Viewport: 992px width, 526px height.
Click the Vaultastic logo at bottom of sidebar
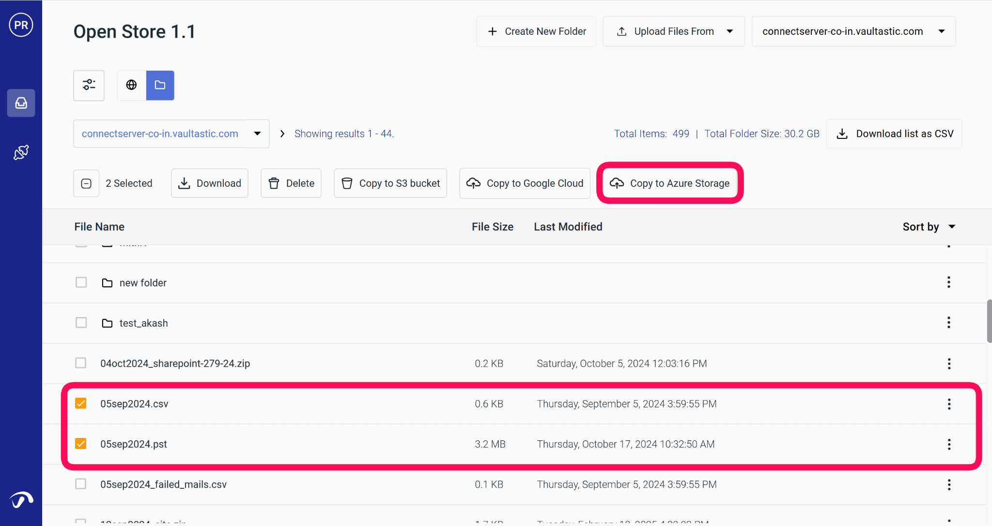point(21,500)
